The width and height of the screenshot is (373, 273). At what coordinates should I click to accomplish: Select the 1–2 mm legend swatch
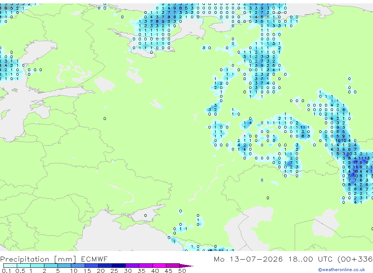pos(37,266)
